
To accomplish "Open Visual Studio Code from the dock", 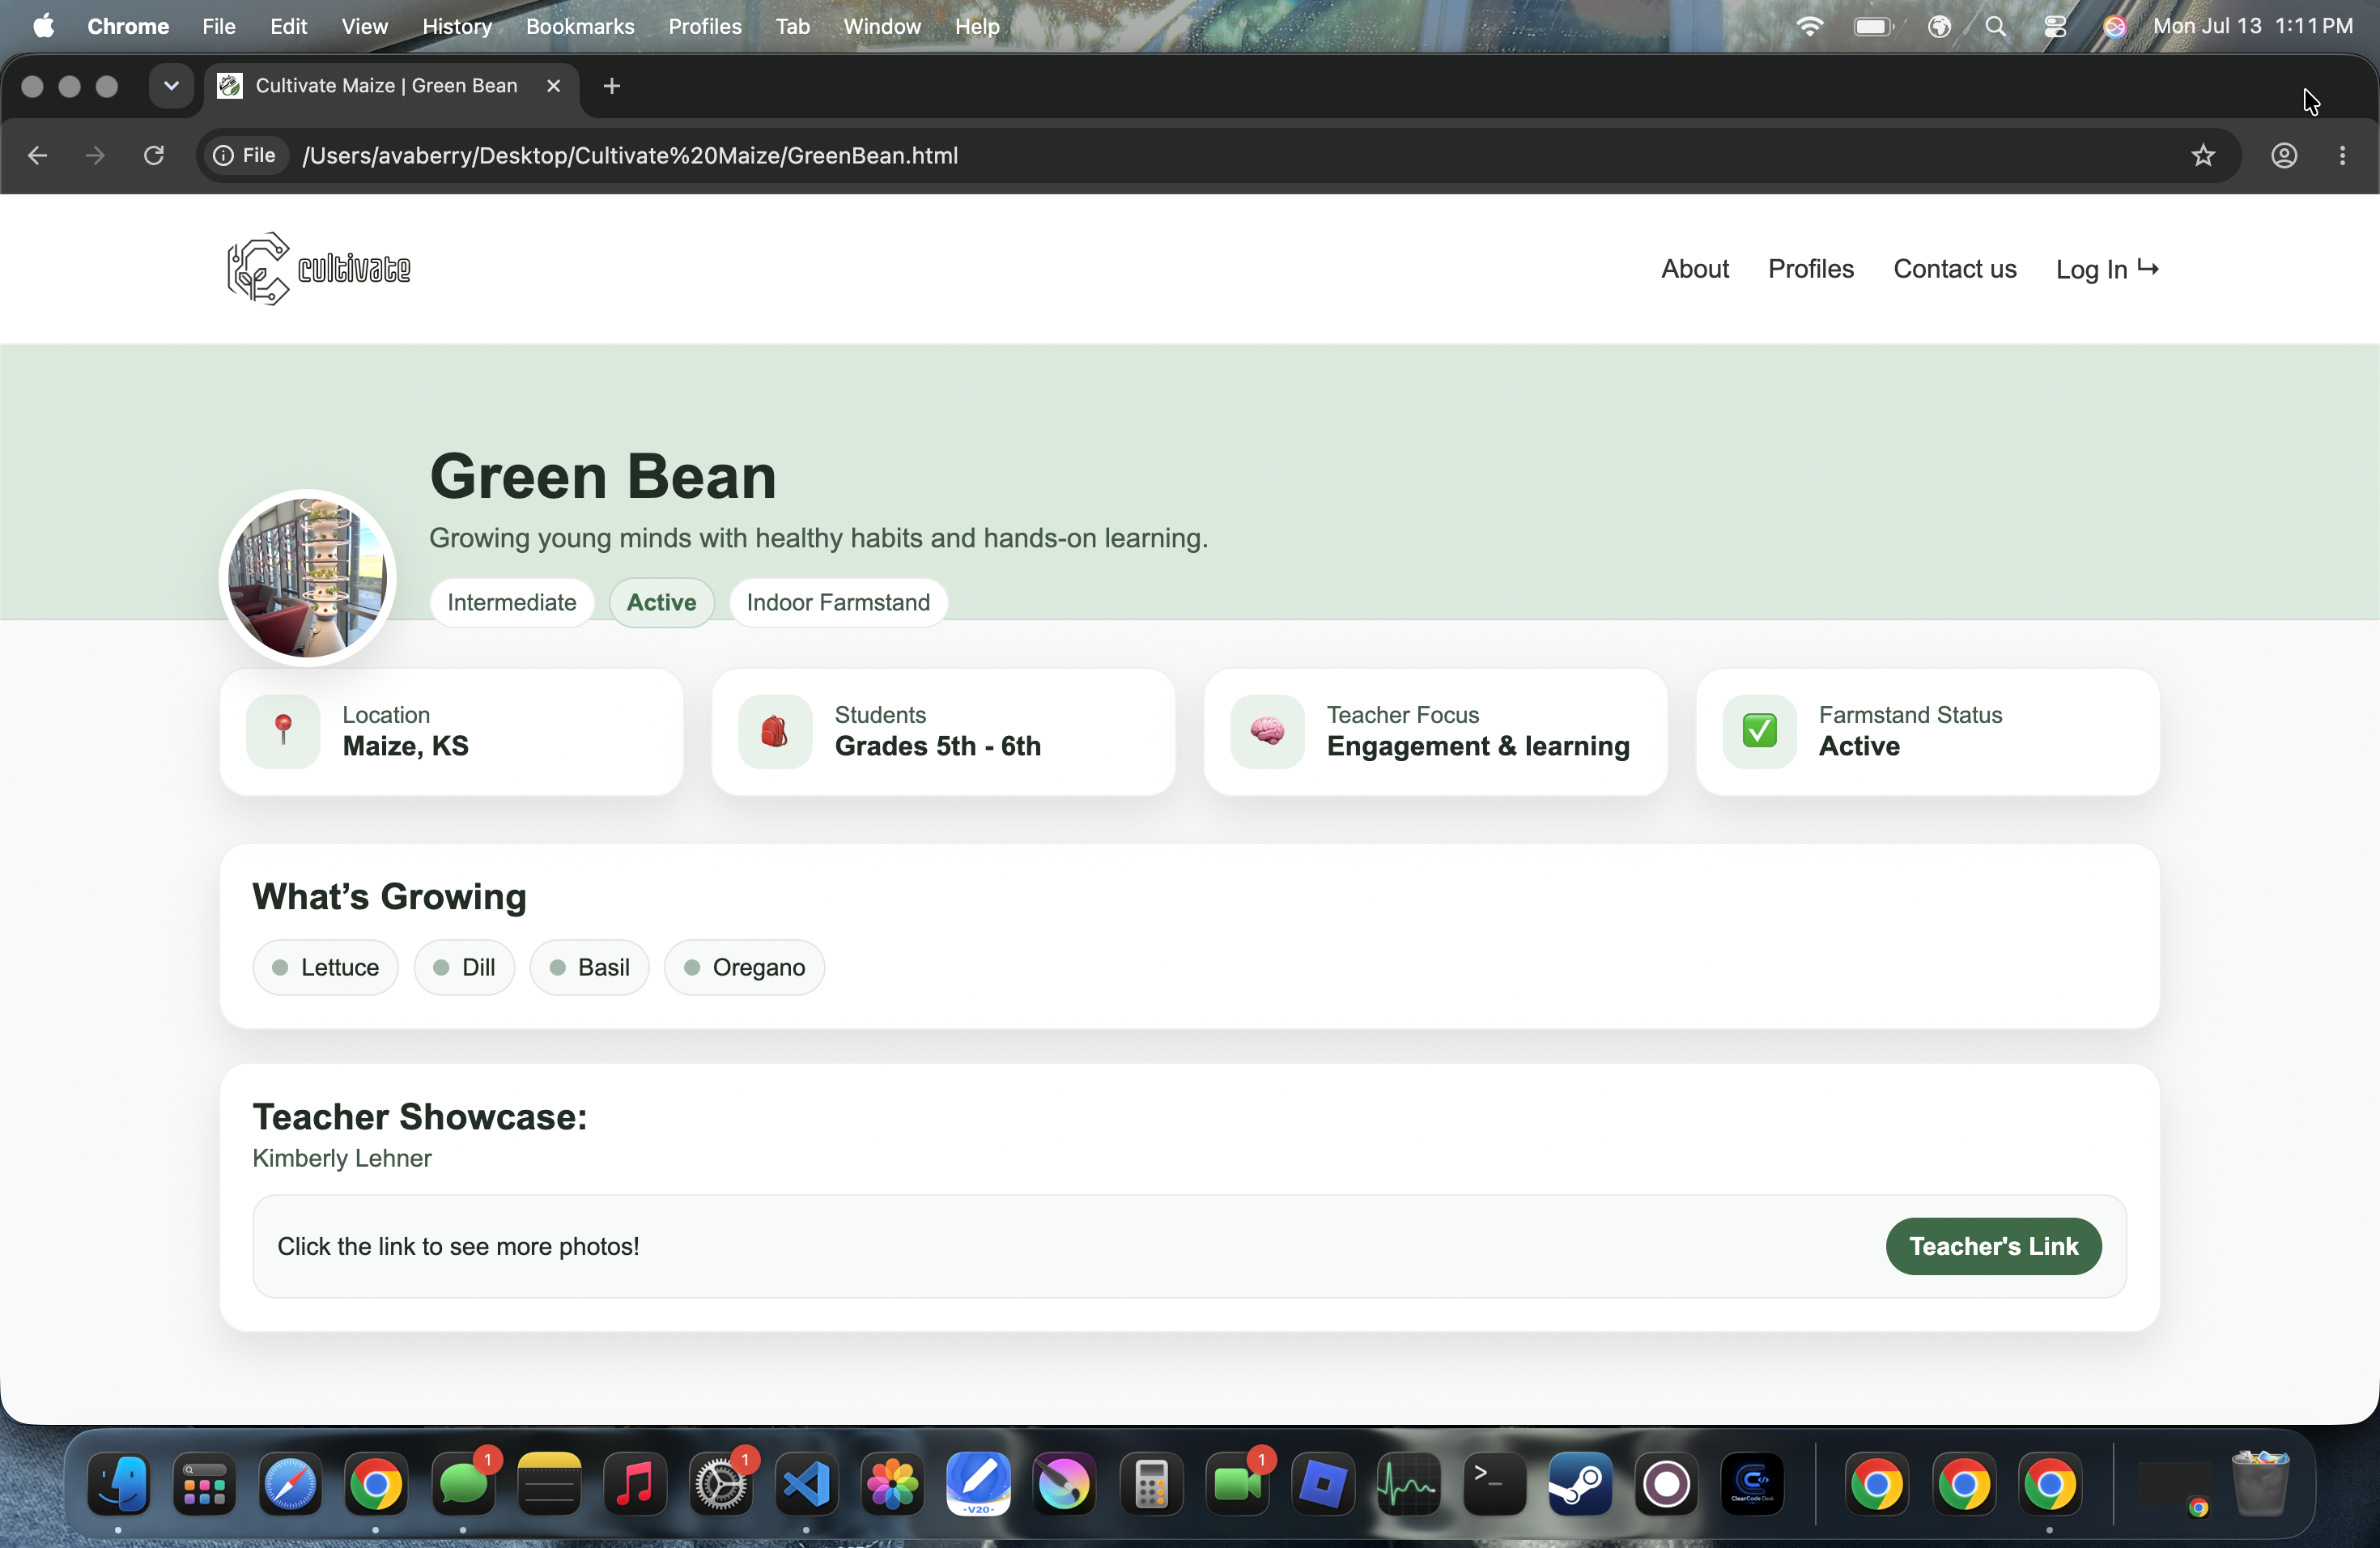I will point(807,1484).
